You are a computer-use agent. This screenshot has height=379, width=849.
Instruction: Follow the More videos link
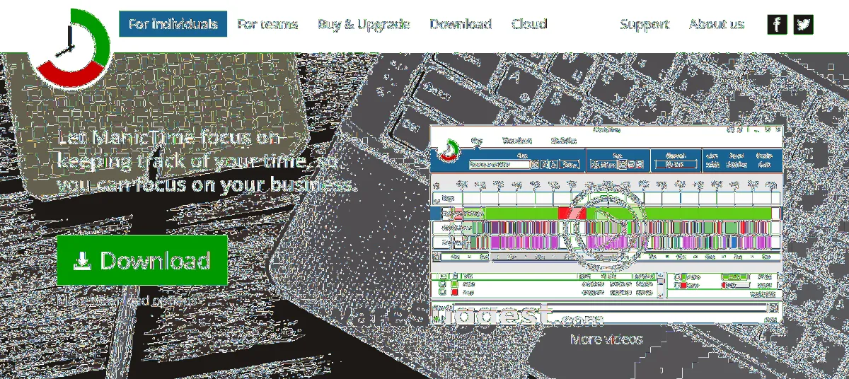click(x=606, y=339)
